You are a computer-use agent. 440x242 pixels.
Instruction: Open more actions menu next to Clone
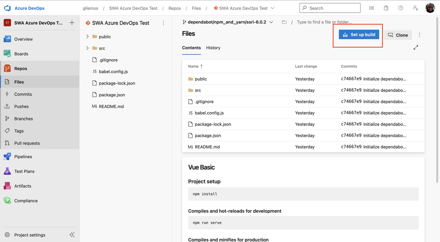pos(419,35)
